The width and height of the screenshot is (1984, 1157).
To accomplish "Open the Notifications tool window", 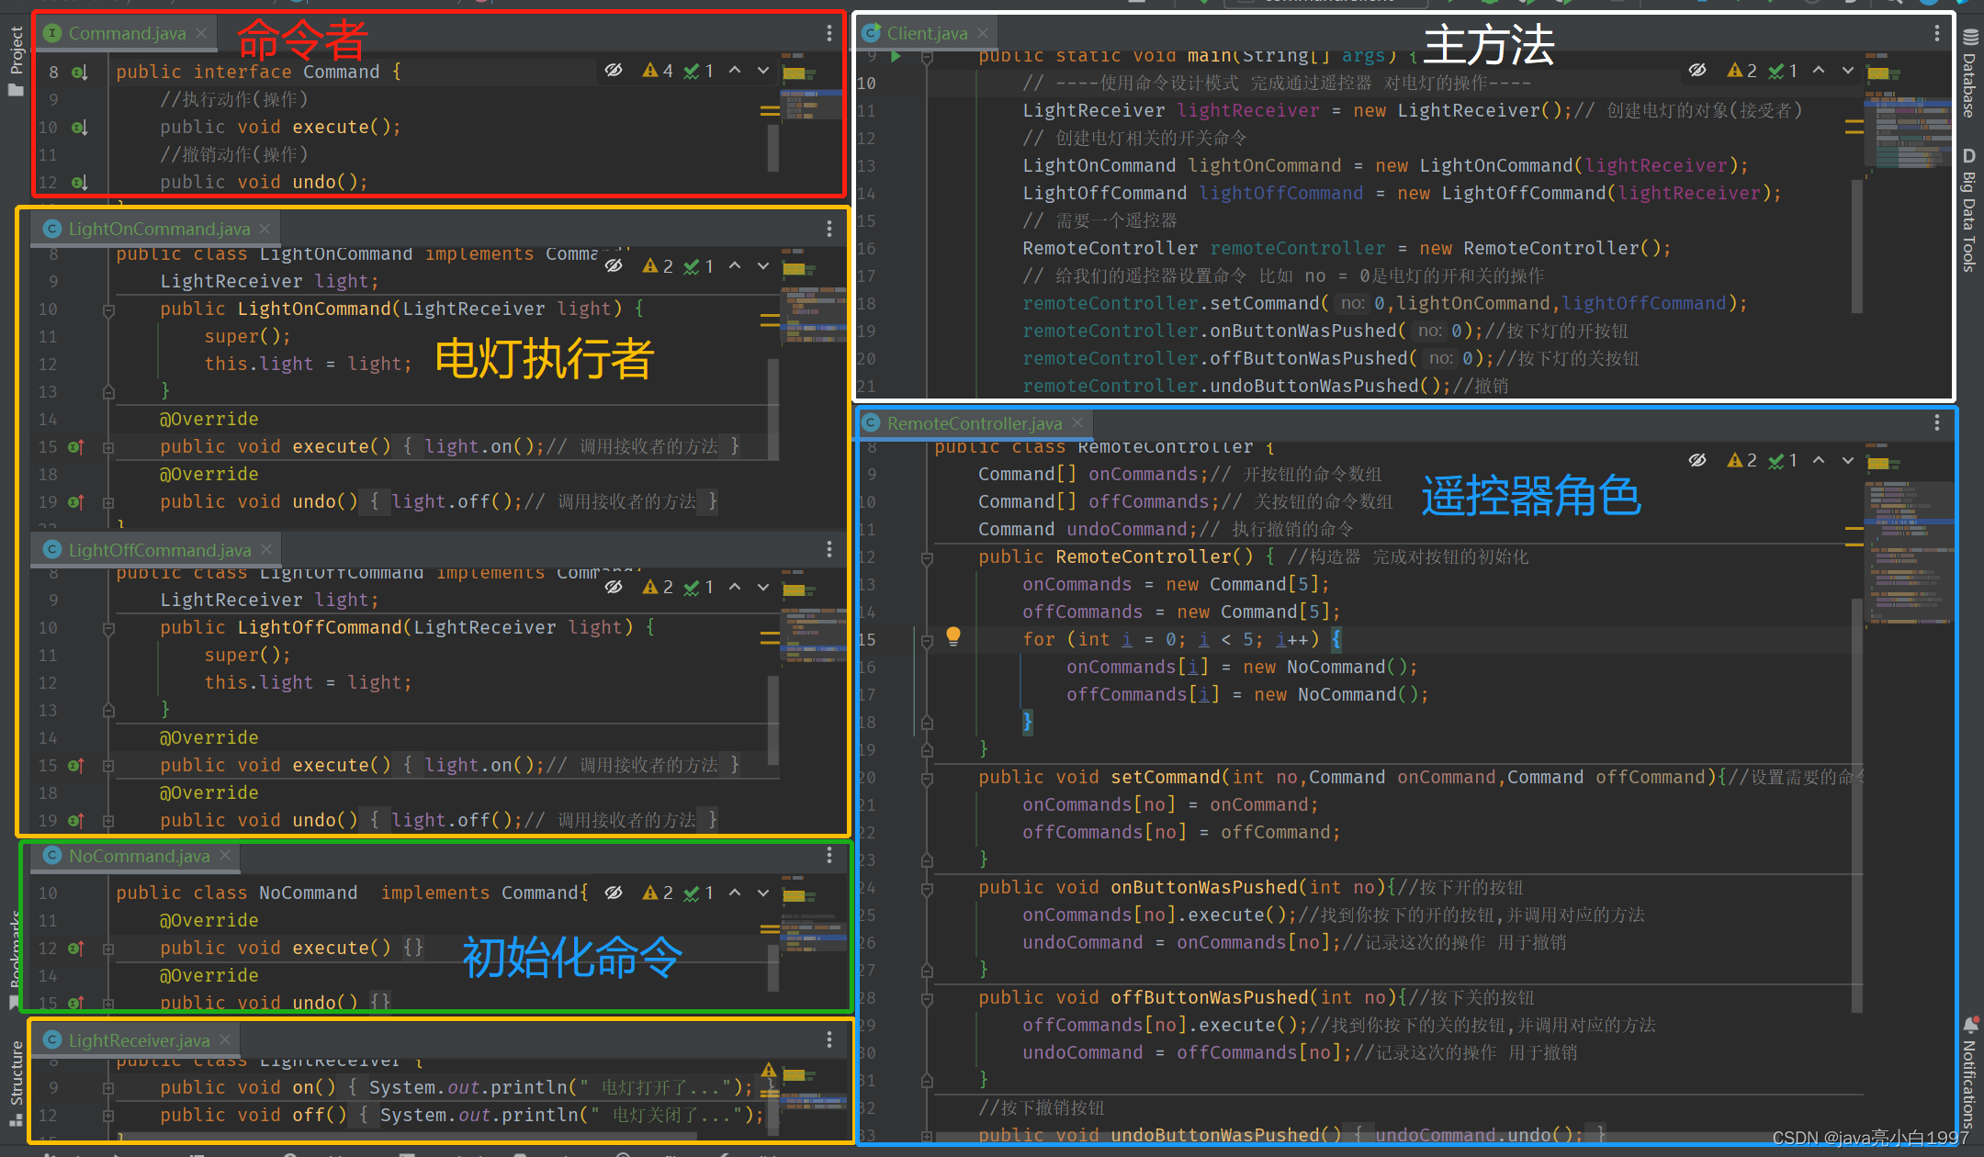I will point(1969,1073).
